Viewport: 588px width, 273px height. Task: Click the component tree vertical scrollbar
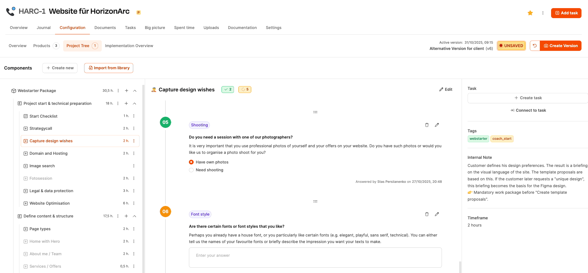(x=143, y=178)
